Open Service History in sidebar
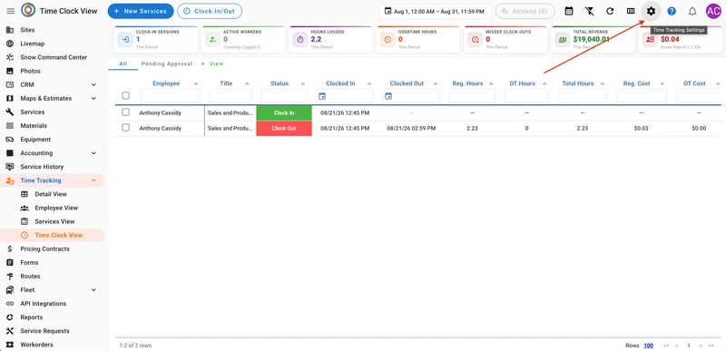This screenshot has height=351, width=726. coord(42,167)
